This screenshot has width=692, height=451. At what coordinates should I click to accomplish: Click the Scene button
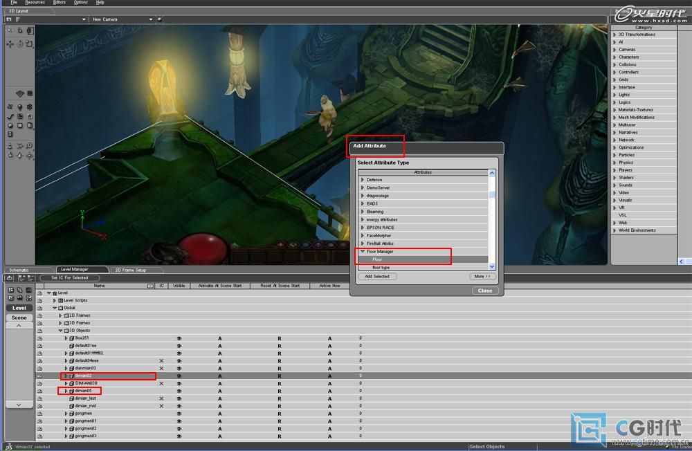click(19, 317)
